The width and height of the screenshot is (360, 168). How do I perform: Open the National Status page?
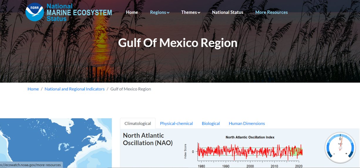pyautogui.click(x=228, y=12)
